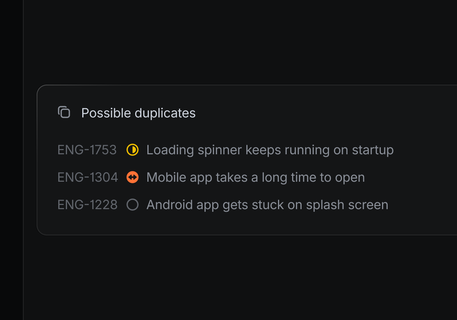Select the ENG-1304 issue identifier
457x320 pixels.
(88, 178)
